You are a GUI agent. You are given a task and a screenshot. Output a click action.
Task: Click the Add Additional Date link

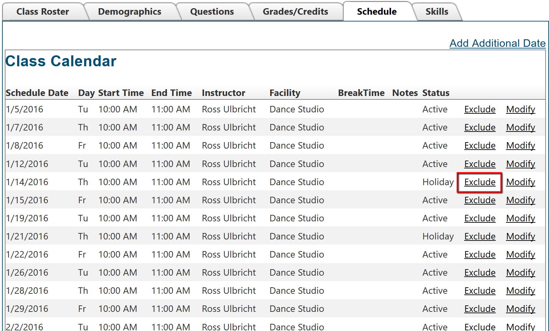coord(497,43)
